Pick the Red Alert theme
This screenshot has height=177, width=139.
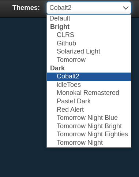pyautogui.click(x=89, y=110)
